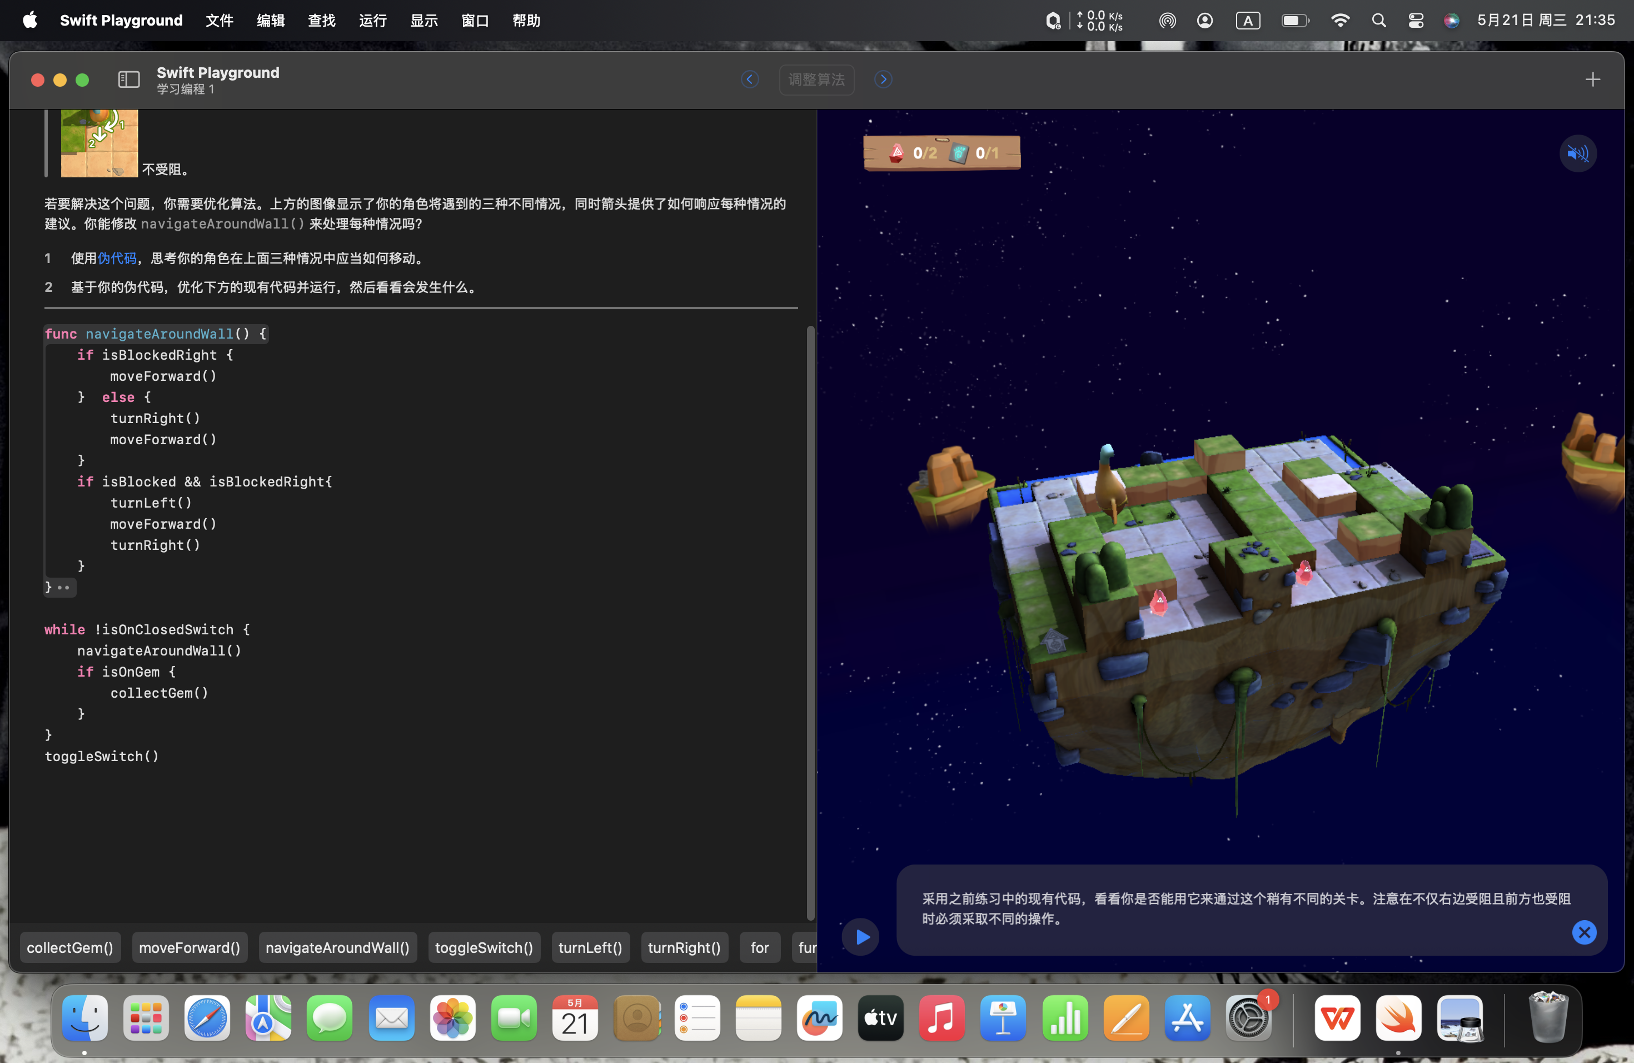The height and width of the screenshot is (1063, 1634).
Task: Open Reminders from the Dock
Action: coord(698,1017)
